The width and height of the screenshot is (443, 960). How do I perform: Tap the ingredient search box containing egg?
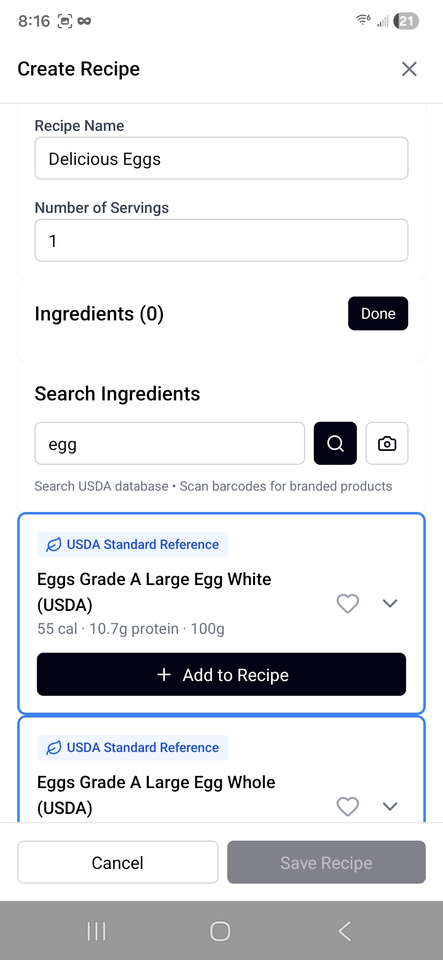[x=170, y=443]
